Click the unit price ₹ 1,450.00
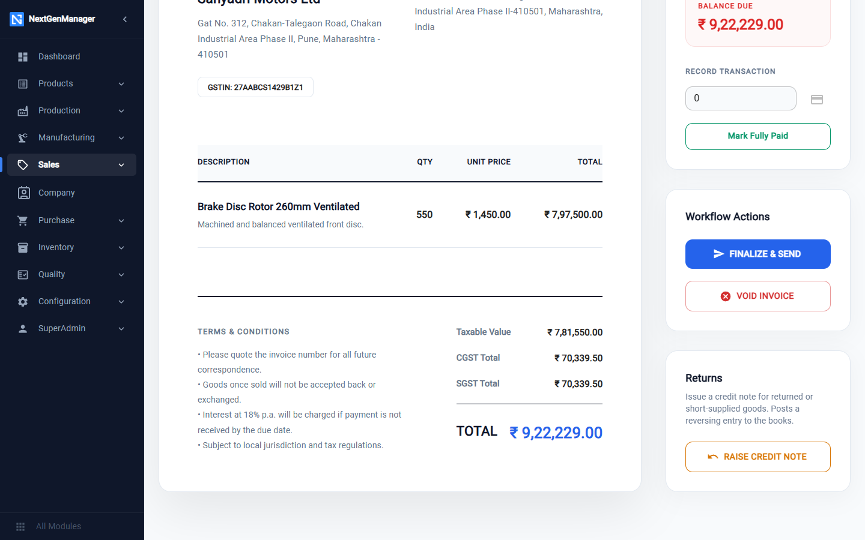 488,214
